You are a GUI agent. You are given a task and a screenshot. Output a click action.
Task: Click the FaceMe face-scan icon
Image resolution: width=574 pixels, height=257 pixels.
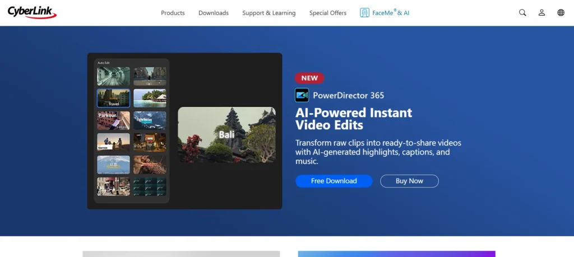[364, 13]
